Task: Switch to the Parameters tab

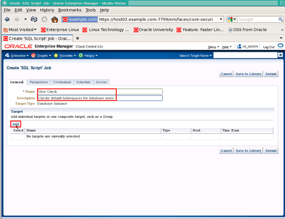Action: tap(39, 82)
